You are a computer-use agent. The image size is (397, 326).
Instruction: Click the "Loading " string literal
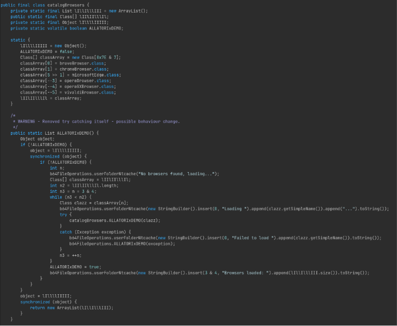pyautogui.click(x=234, y=209)
